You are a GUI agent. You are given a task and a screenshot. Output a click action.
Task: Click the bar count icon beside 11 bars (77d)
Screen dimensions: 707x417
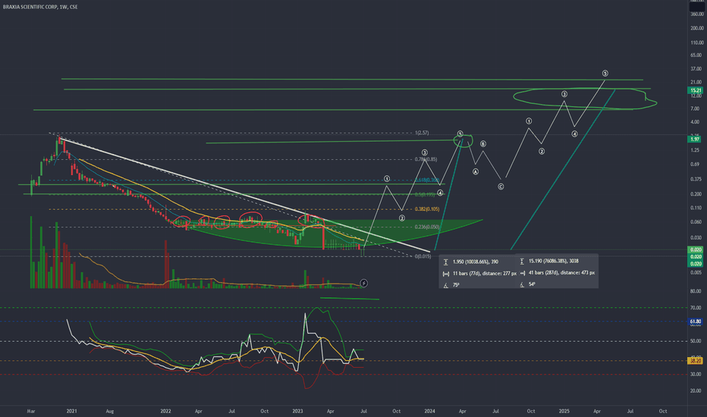[x=445, y=274]
